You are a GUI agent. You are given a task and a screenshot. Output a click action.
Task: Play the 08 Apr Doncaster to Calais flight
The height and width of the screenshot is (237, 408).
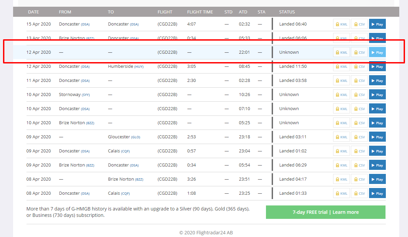(377, 193)
